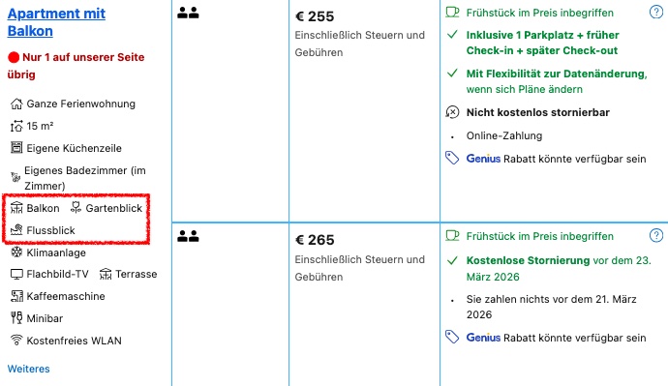The height and width of the screenshot is (386, 668).
Task: Expand the Weiteres amenities link
Action: click(x=28, y=369)
